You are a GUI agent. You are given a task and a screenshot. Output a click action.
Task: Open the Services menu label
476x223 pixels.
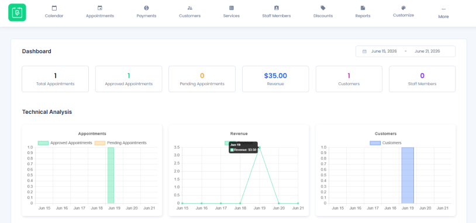[x=232, y=16]
